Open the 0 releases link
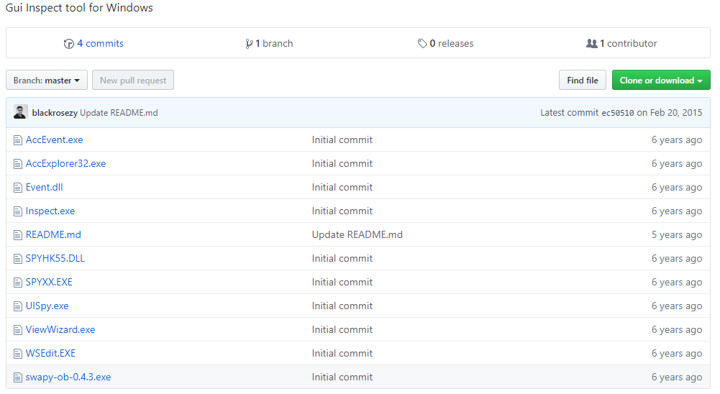 tap(452, 44)
